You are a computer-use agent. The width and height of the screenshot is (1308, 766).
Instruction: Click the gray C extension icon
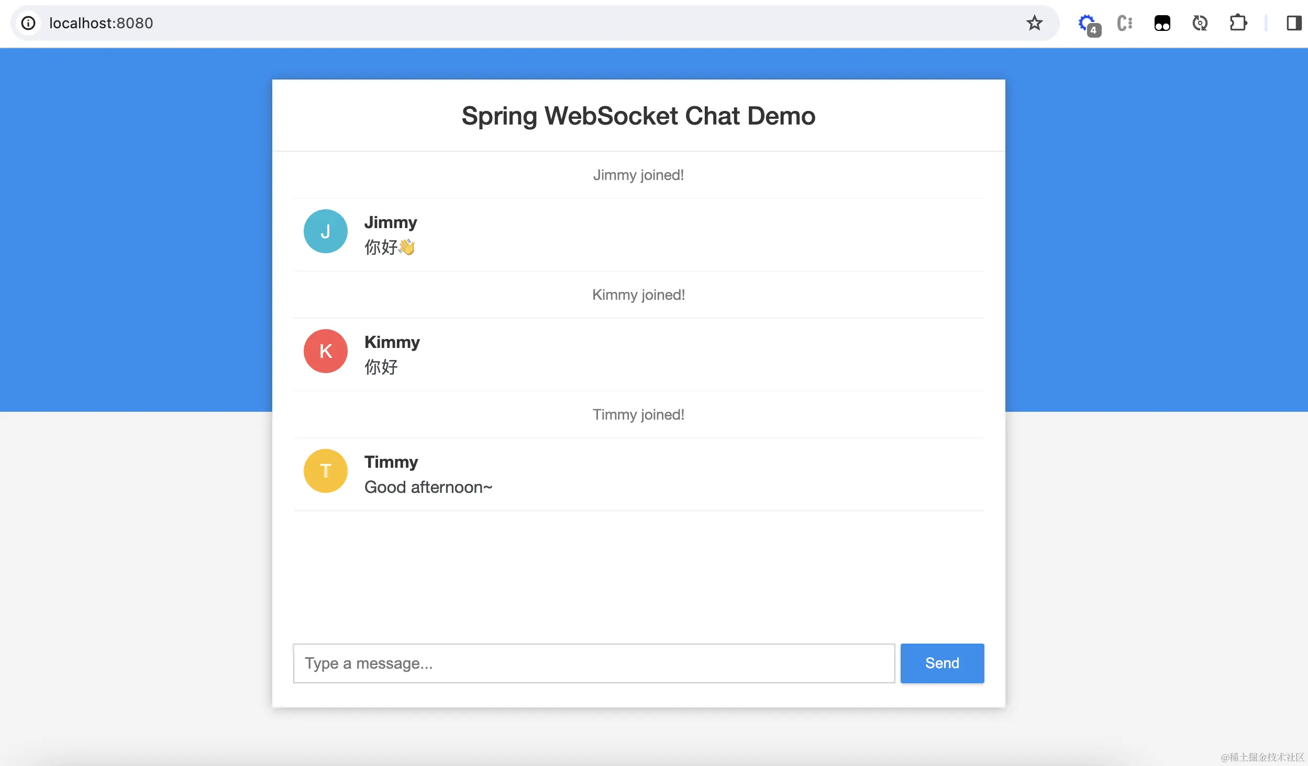(1125, 23)
